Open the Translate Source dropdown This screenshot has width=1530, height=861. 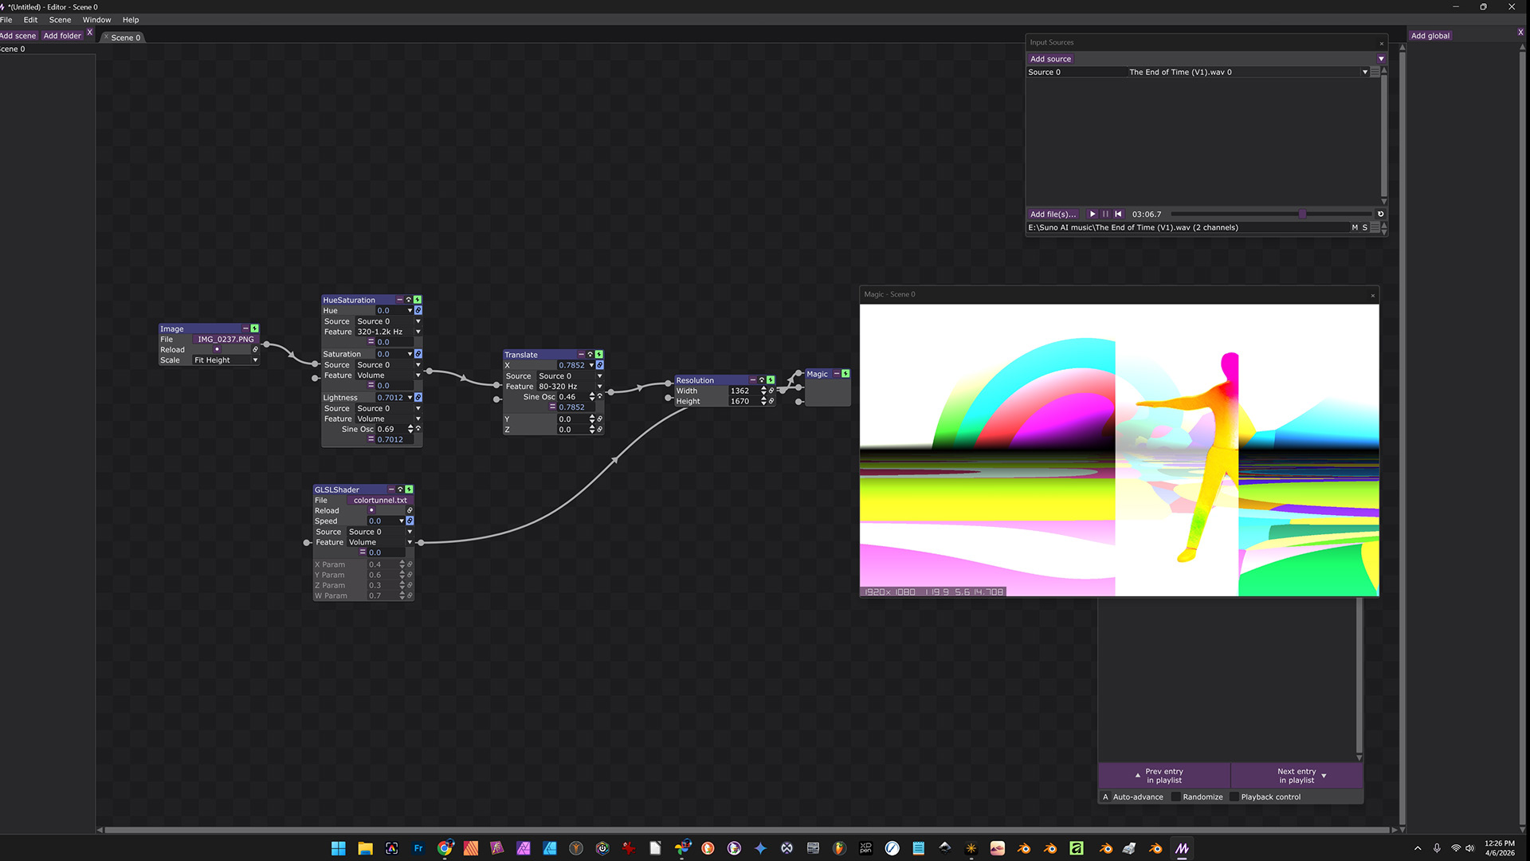tap(570, 376)
